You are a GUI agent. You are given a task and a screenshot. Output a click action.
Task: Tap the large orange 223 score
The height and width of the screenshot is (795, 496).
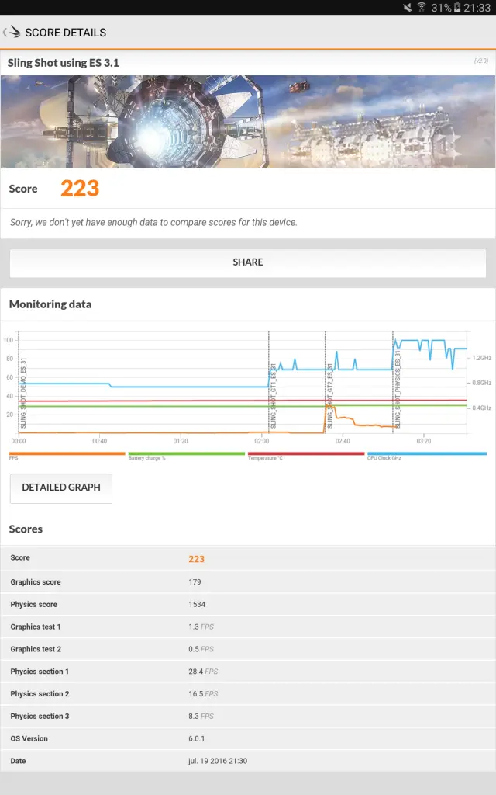point(80,188)
